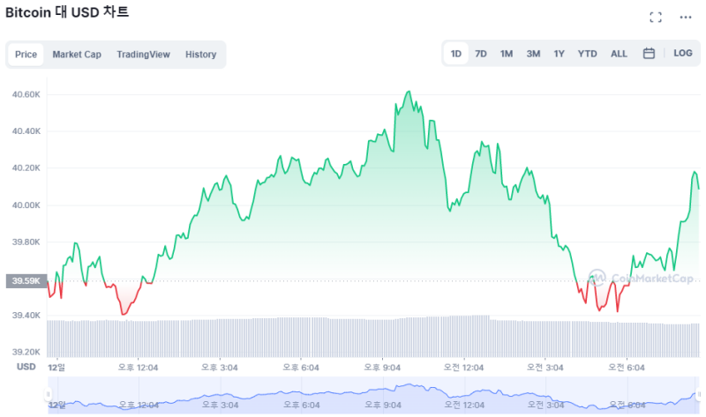Select the 1M time range
This screenshot has width=706, height=417.
pyautogui.click(x=506, y=54)
